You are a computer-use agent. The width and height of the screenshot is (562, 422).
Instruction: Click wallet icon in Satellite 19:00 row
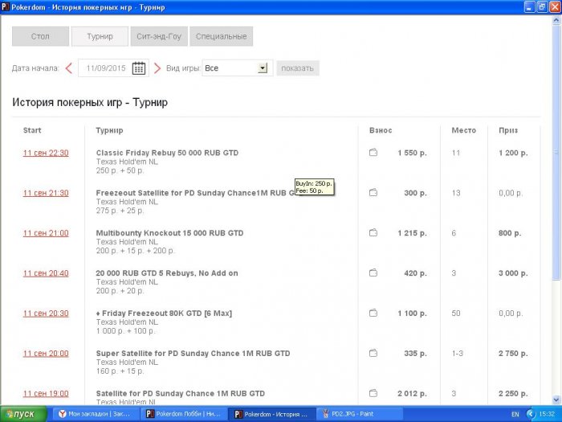(x=373, y=393)
